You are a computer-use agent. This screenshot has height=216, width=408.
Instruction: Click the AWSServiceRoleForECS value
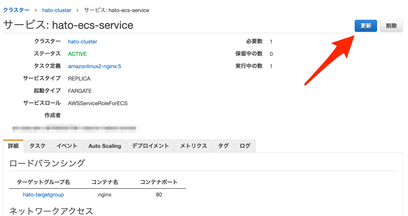(98, 103)
